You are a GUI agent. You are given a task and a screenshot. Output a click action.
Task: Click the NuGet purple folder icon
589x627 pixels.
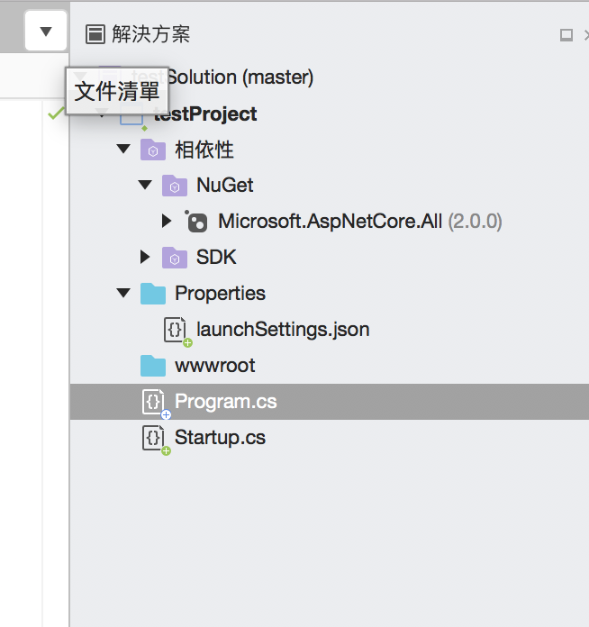pos(175,186)
